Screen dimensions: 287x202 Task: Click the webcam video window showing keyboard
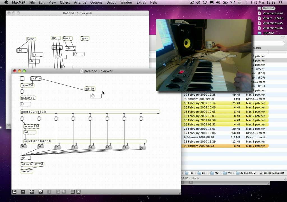[x=204, y=55]
